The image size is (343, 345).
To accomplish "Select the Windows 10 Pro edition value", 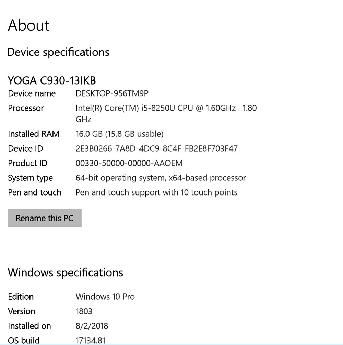I will click(105, 297).
